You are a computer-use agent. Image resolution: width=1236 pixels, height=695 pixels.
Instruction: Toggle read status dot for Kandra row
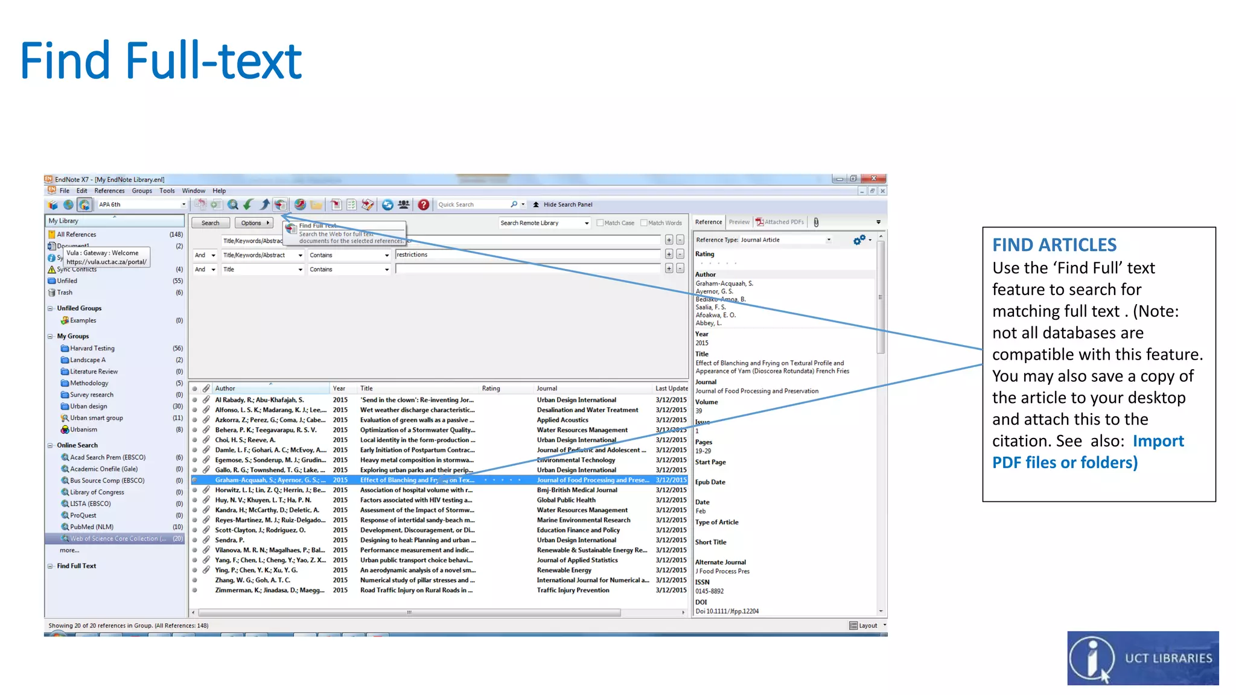[195, 510]
